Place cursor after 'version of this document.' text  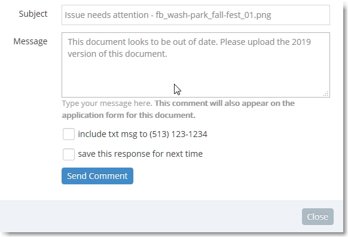[167, 54]
